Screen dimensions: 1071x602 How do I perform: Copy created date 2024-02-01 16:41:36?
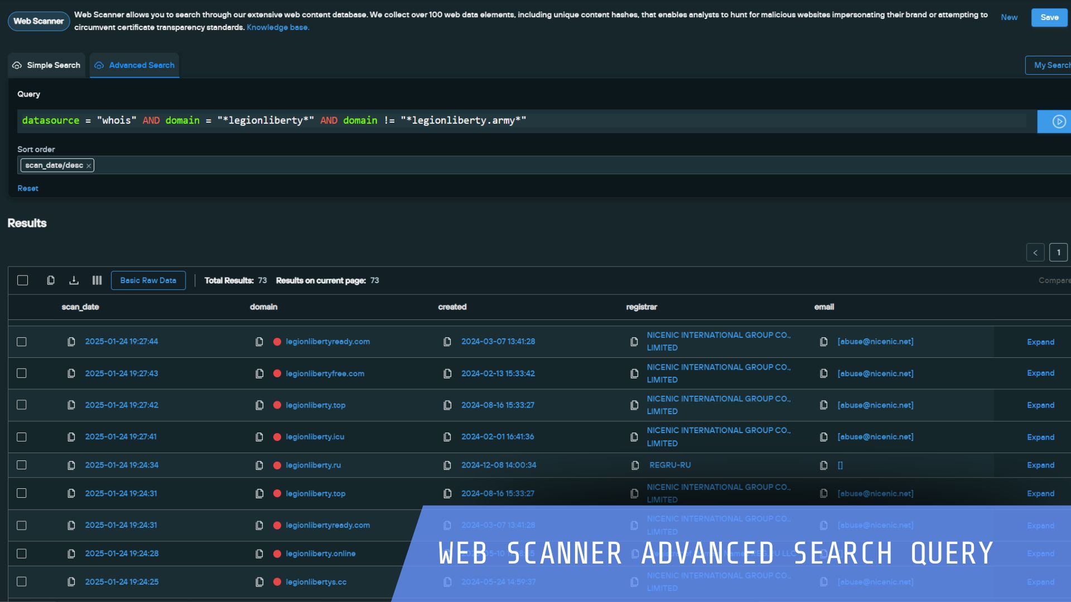coord(447,437)
